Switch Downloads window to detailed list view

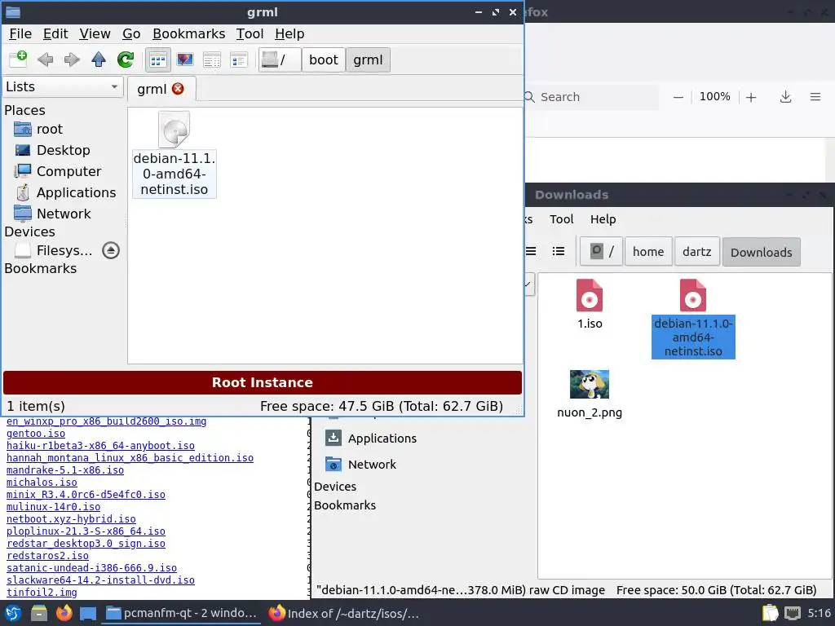coord(558,251)
